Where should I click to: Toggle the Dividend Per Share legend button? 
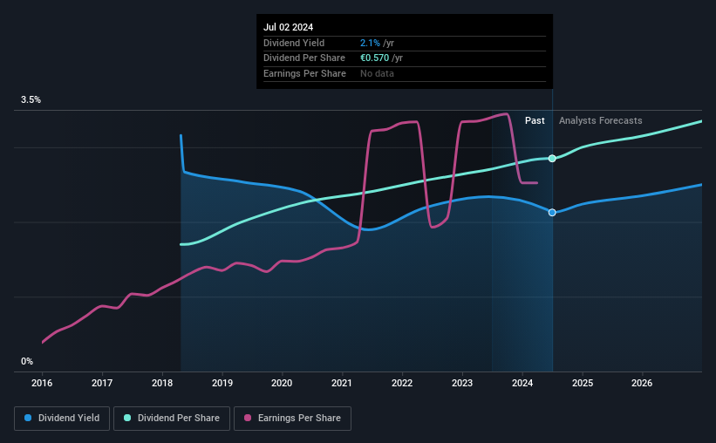tap(172, 419)
